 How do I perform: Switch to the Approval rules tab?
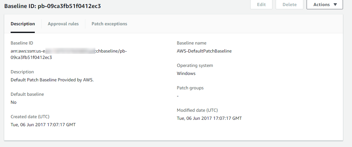pyautogui.click(x=63, y=24)
